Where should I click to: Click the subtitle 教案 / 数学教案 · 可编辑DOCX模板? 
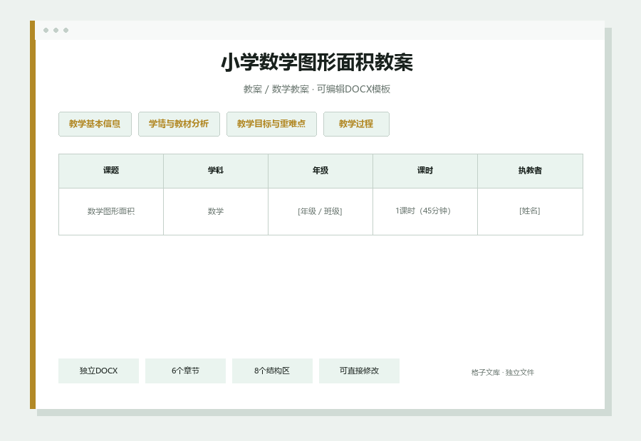tap(317, 89)
